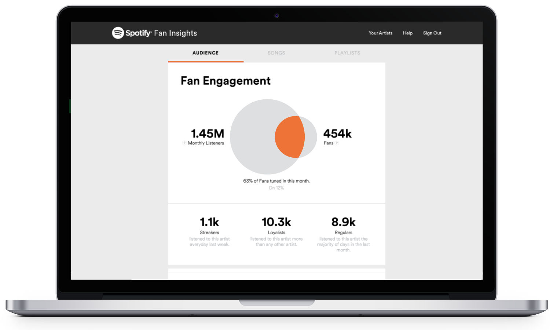Open the Songs tab

tap(276, 53)
